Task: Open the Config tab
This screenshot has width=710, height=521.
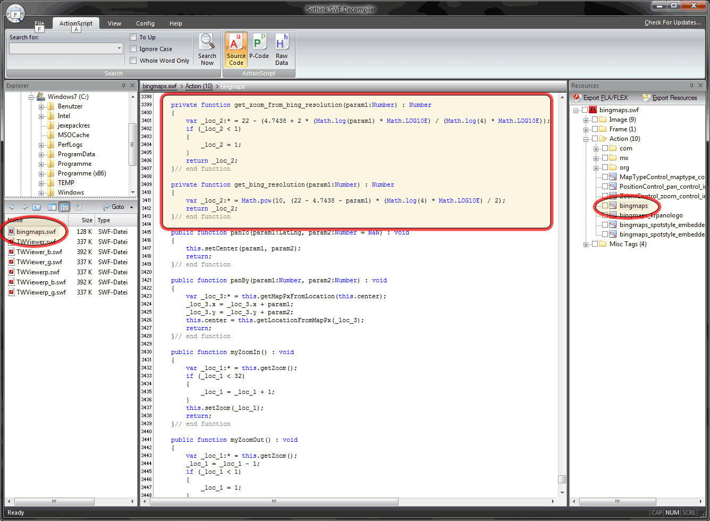Action: click(x=145, y=23)
